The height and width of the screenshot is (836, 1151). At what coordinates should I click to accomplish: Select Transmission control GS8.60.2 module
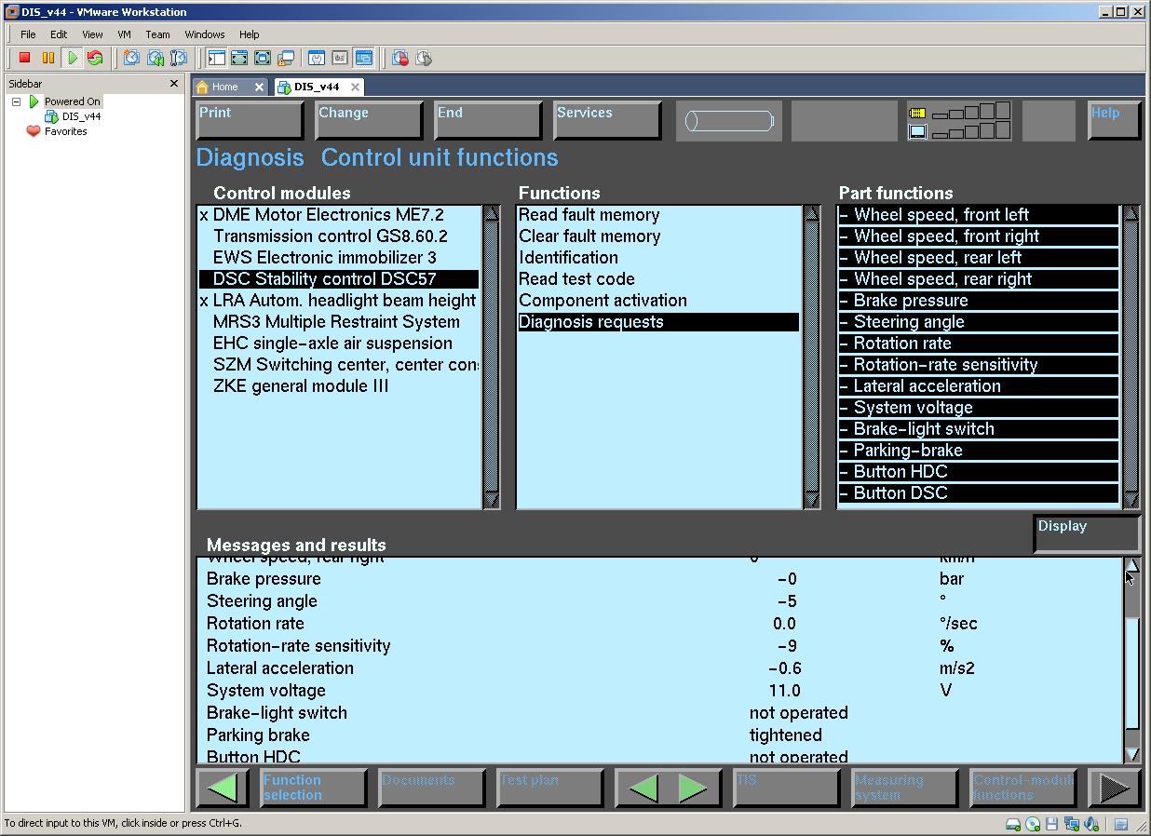(x=339, y=236)
